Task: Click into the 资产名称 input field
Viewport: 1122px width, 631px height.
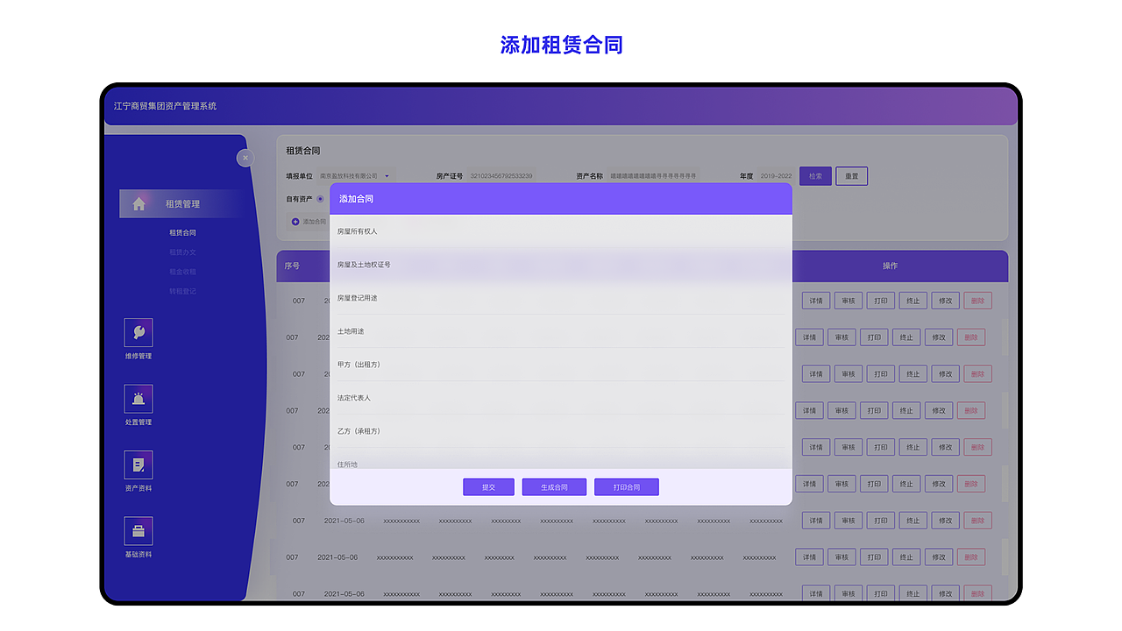Action: [x=654, y=176]
